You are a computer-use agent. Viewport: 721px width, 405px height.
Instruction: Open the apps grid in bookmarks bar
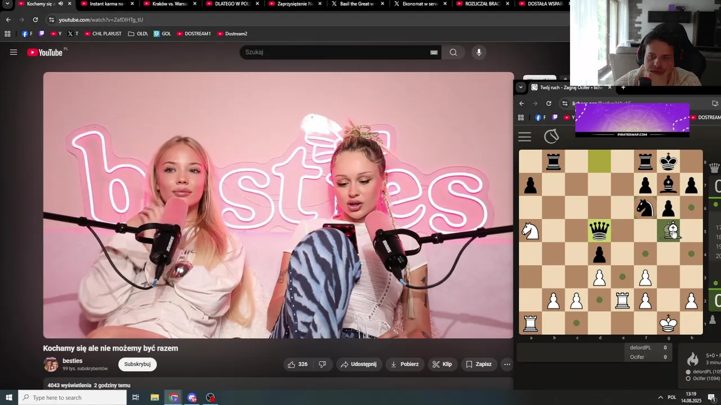(x=7, y=34)
